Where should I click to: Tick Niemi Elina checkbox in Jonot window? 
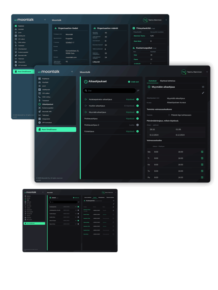113,234
